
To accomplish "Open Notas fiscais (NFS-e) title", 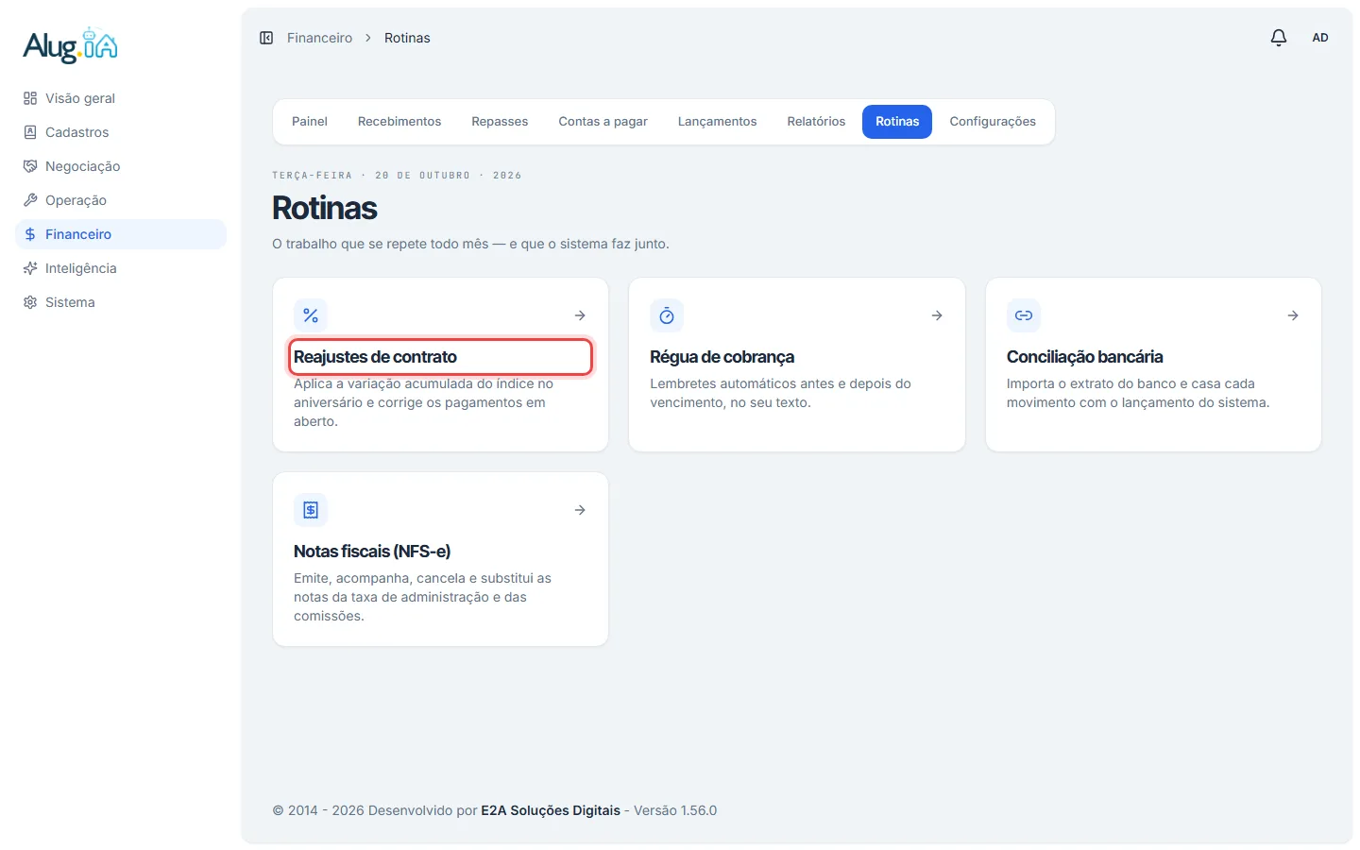I will pyautogui.click(x=372, y=552).
